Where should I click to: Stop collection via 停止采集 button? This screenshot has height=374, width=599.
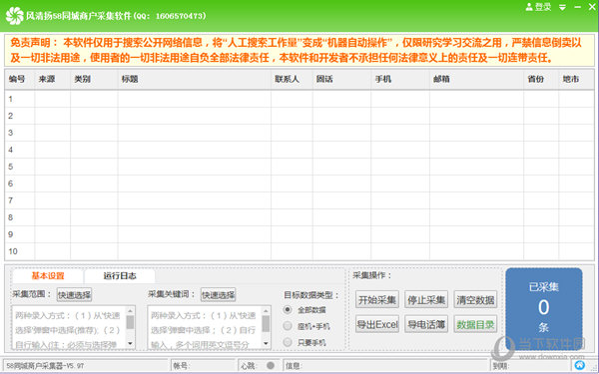pyautogui.click(x=426, y=299)
